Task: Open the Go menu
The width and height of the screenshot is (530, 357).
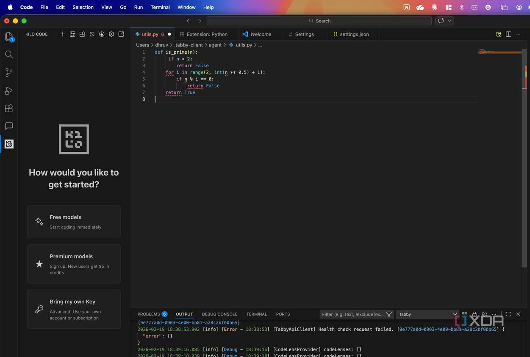Action: point(123,7)
